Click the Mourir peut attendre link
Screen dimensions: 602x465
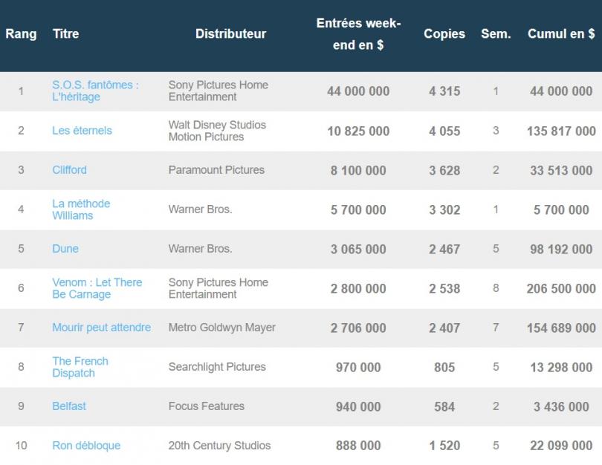101,328
